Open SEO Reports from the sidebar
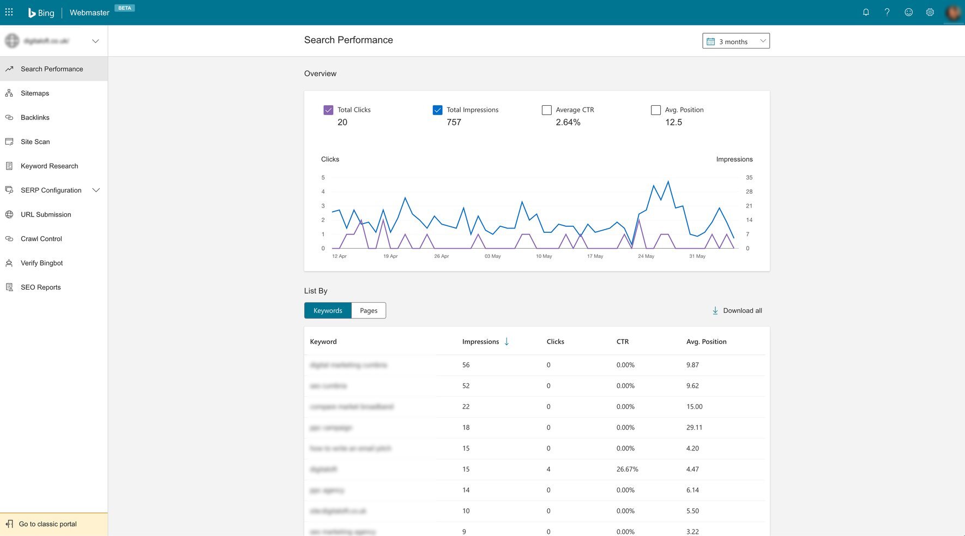965x536 pixels. 40,287
